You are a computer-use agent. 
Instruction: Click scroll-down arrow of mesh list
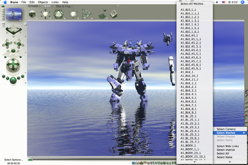195,162
